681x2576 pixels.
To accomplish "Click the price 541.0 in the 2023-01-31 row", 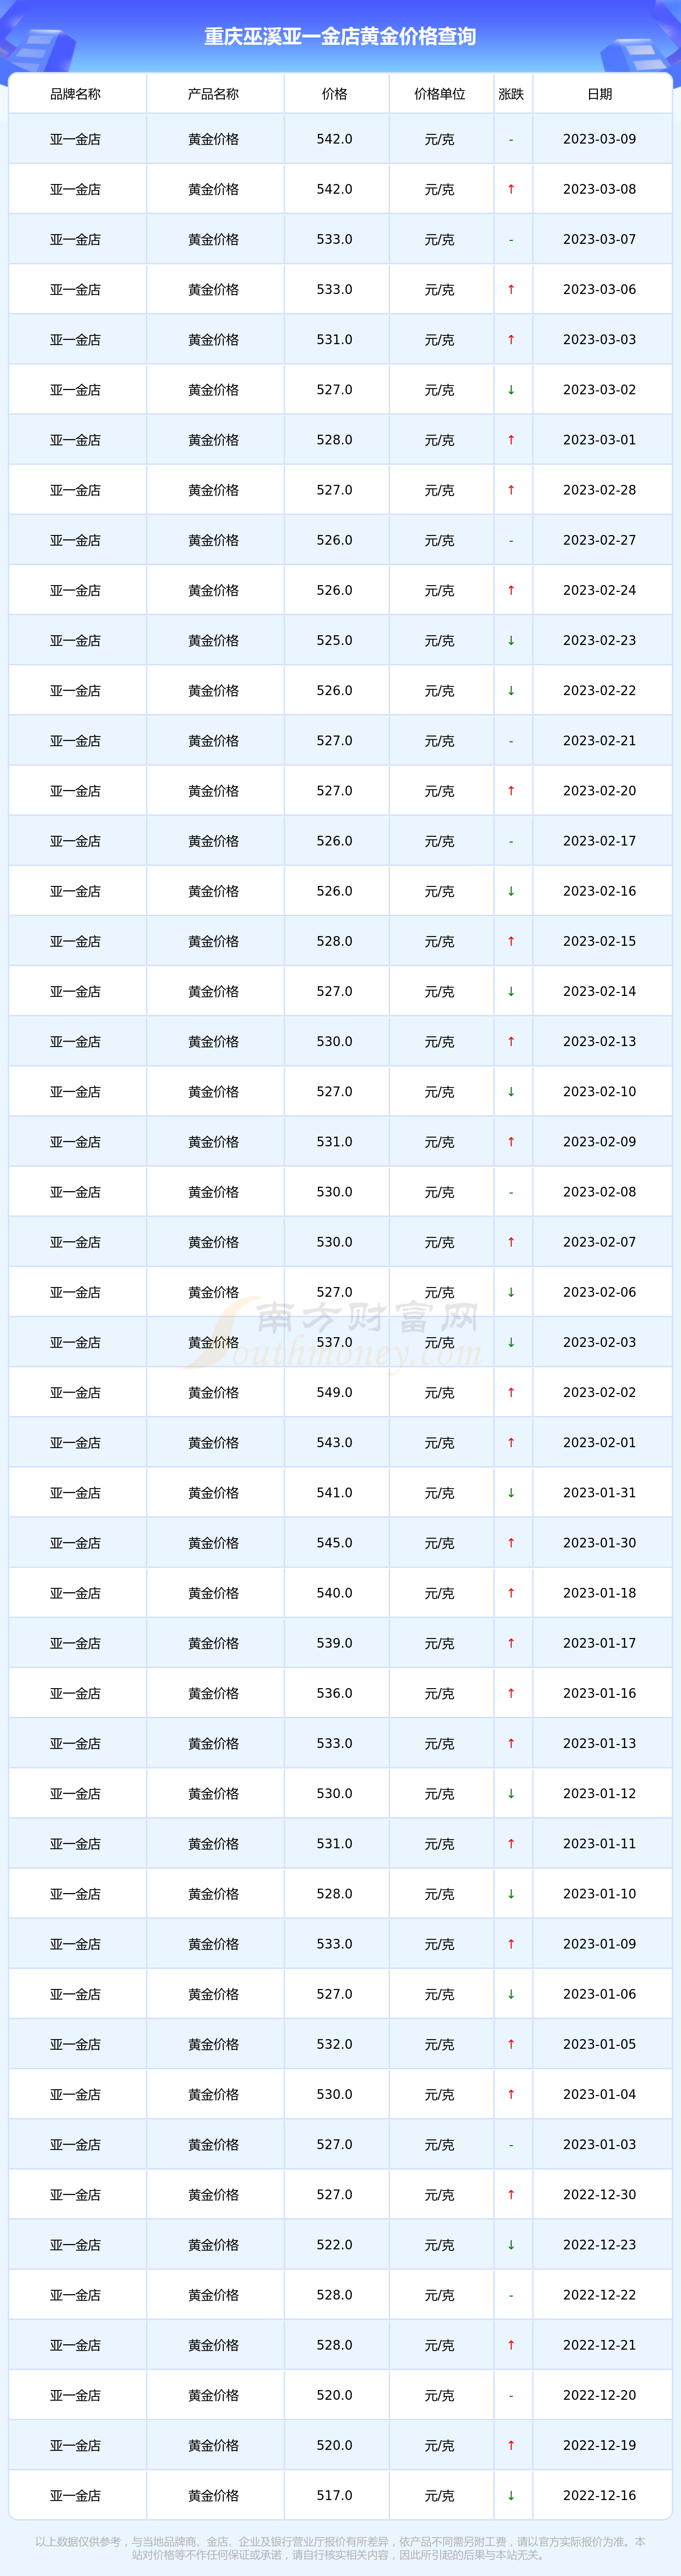I will point(335,1493).
